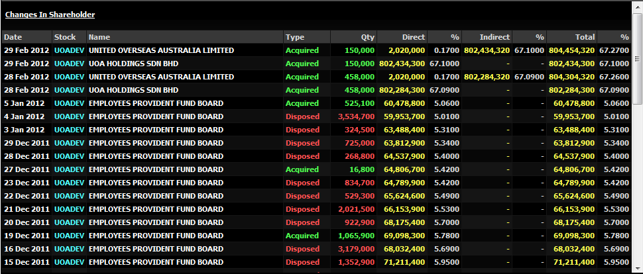The image size is (643, 274).
Task: Click quantity 3,534,700 disposed on 4 Jan
Action: click(357, 116)
